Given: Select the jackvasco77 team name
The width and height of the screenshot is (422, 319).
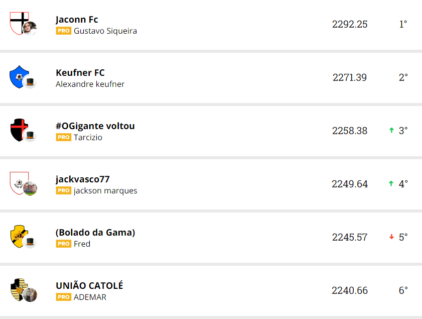Looking at the screenshot, I should [83, 179].
